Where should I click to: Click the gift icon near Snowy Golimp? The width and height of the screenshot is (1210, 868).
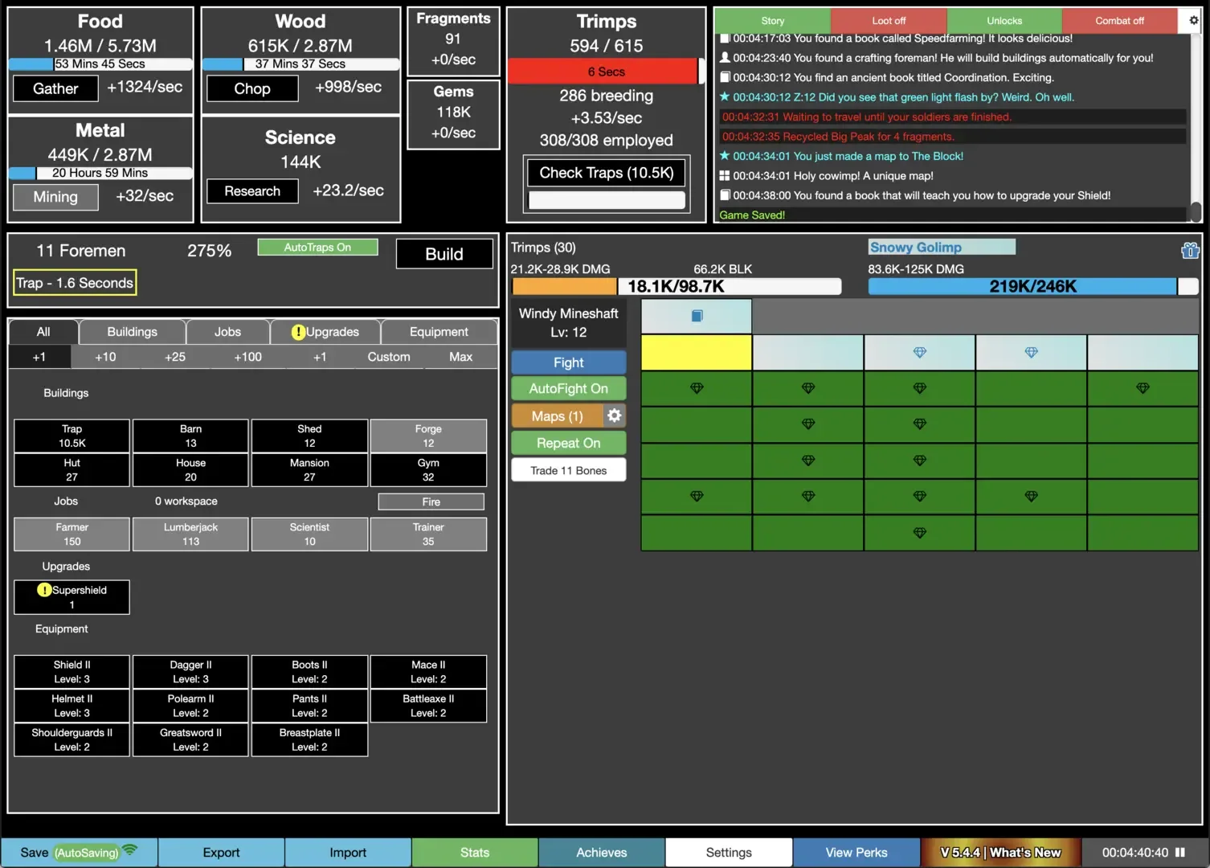point(1190,251)
